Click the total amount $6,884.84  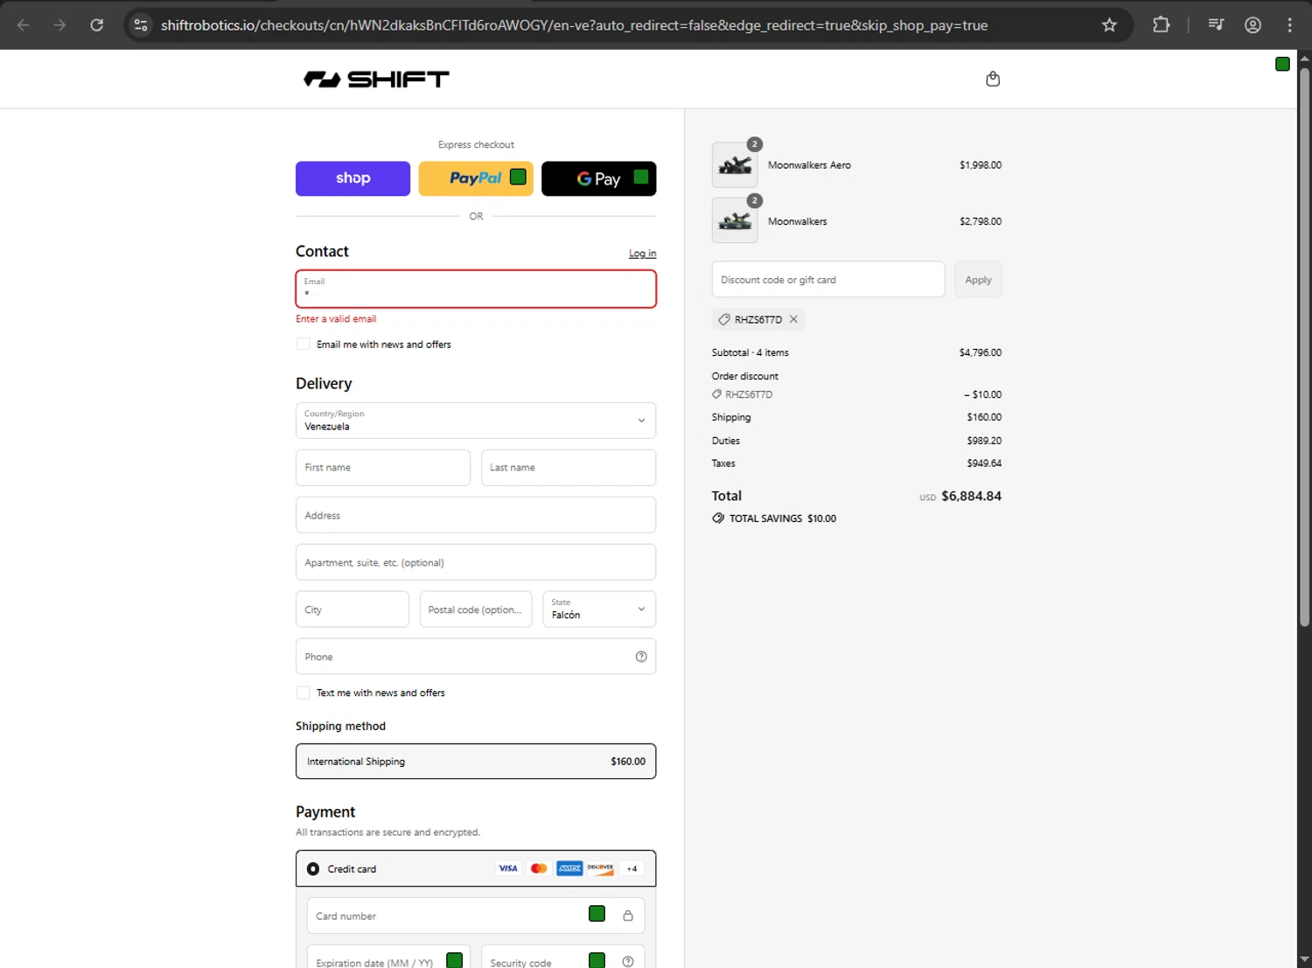971,496
